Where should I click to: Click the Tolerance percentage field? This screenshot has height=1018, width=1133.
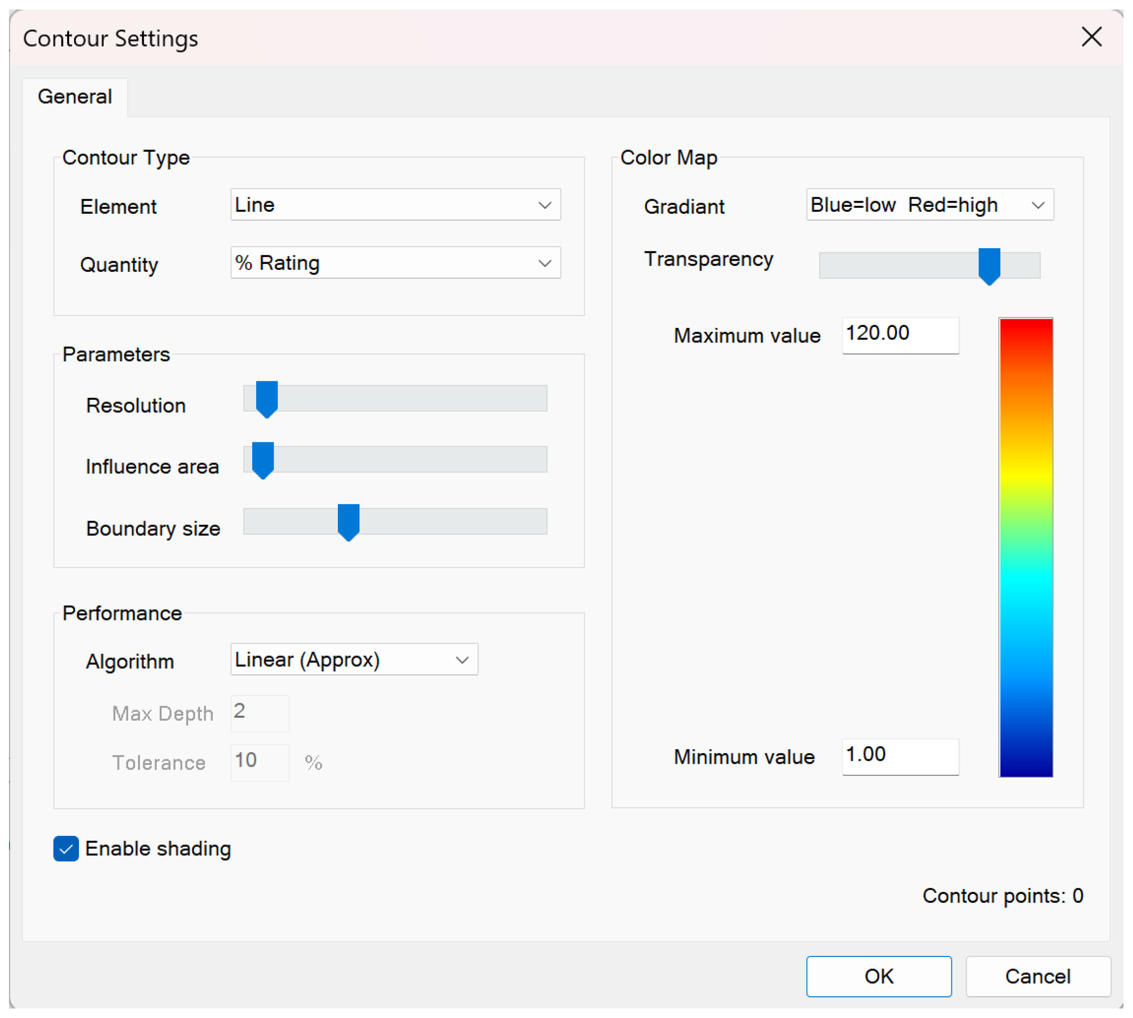click(x=260, y=762)
